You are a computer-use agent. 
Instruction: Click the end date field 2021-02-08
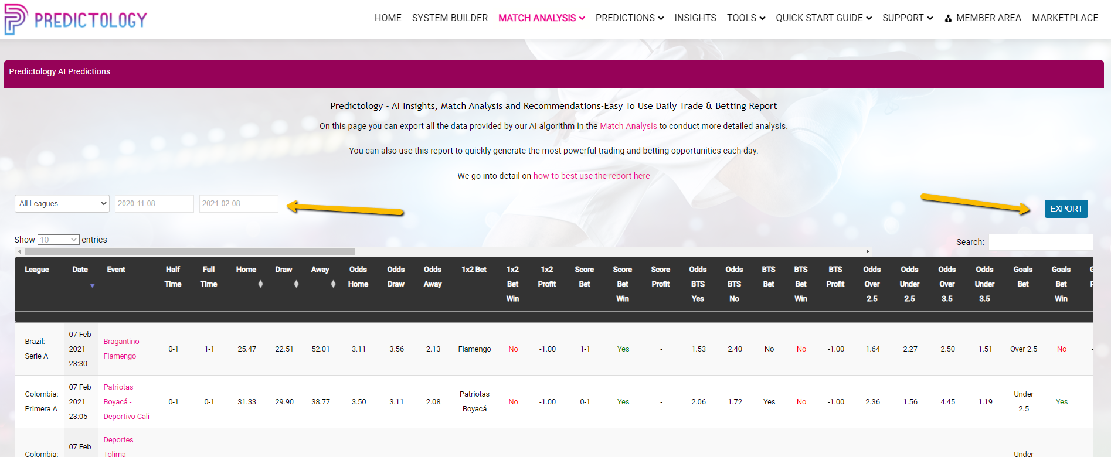click(x=239, y=204)
